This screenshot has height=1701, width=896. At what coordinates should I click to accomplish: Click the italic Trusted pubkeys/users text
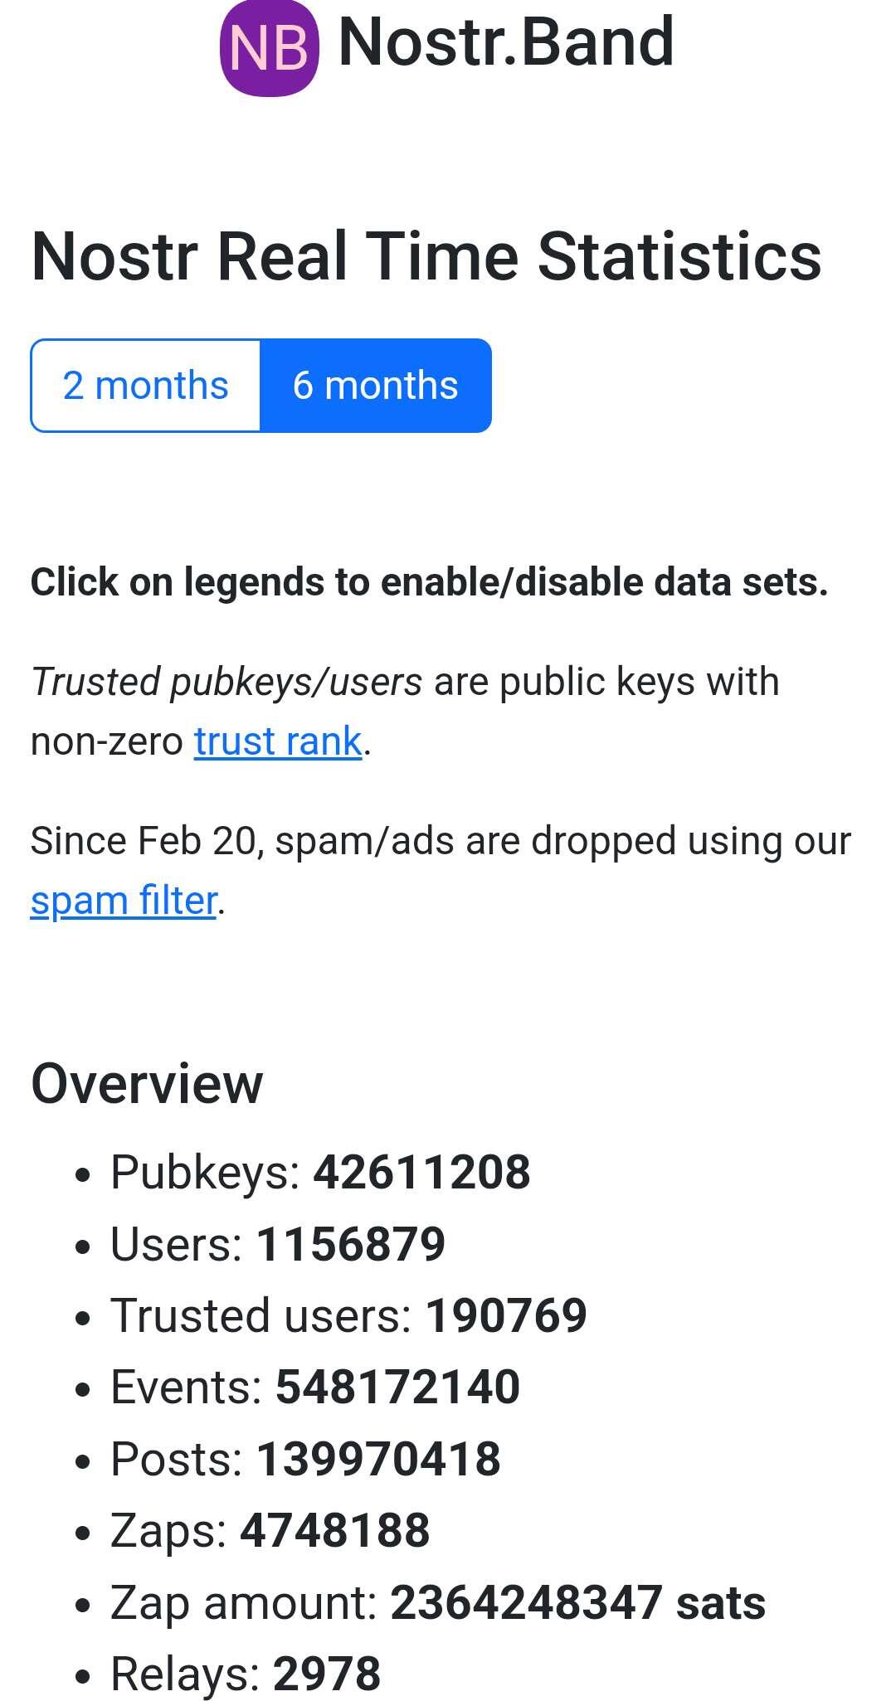226,682
